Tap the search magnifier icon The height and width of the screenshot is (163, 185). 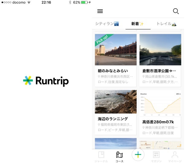176,11
